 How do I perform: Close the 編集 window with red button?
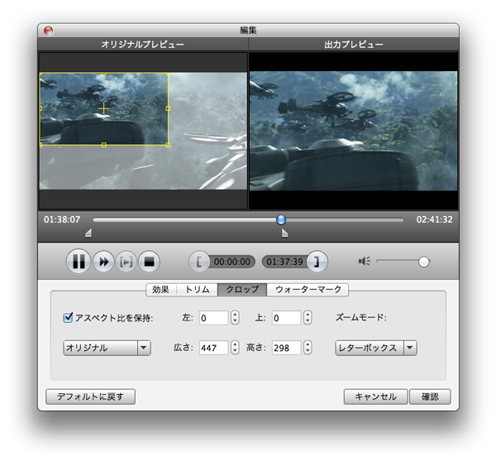(x=49, y=31)
